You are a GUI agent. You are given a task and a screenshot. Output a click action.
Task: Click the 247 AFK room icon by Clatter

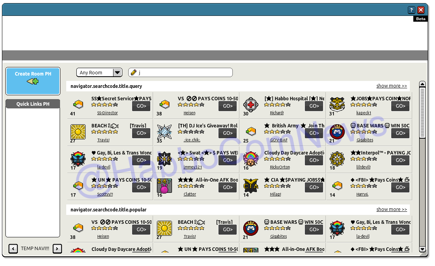pyautogui.click(x=164, y=185)
